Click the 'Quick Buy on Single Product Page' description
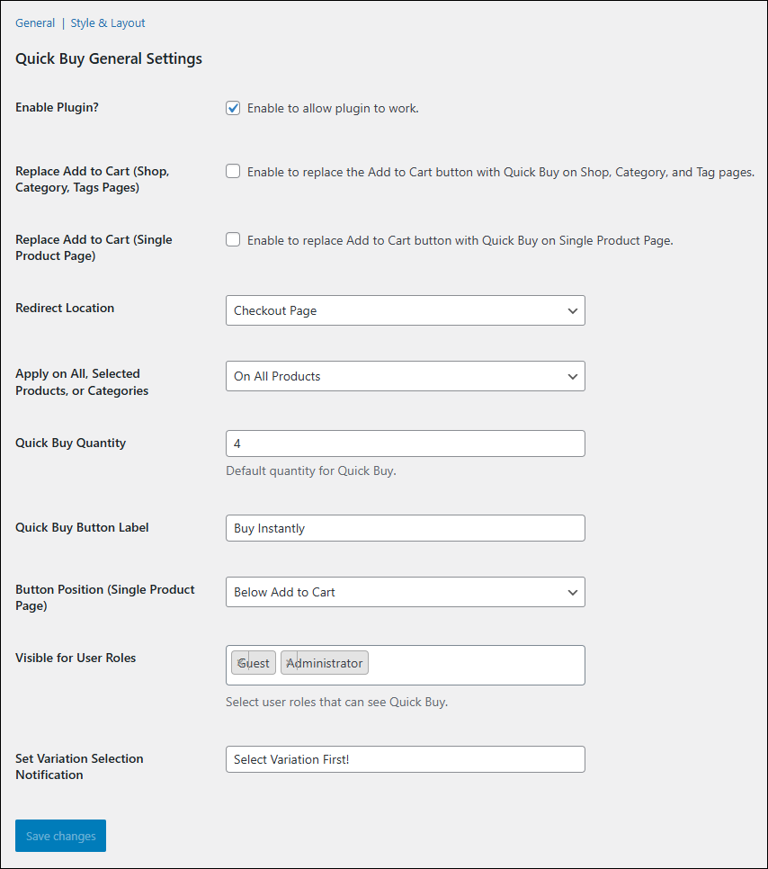Screen dimensions: 768x869 [460, 240]
